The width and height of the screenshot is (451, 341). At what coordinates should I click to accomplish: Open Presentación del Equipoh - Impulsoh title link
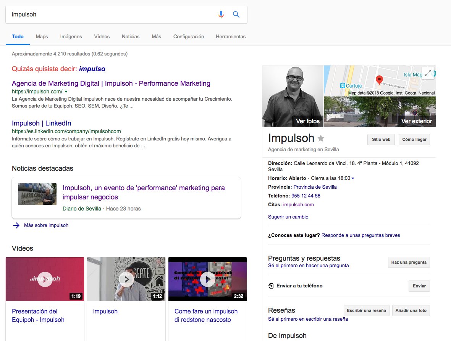coord(38,316)
